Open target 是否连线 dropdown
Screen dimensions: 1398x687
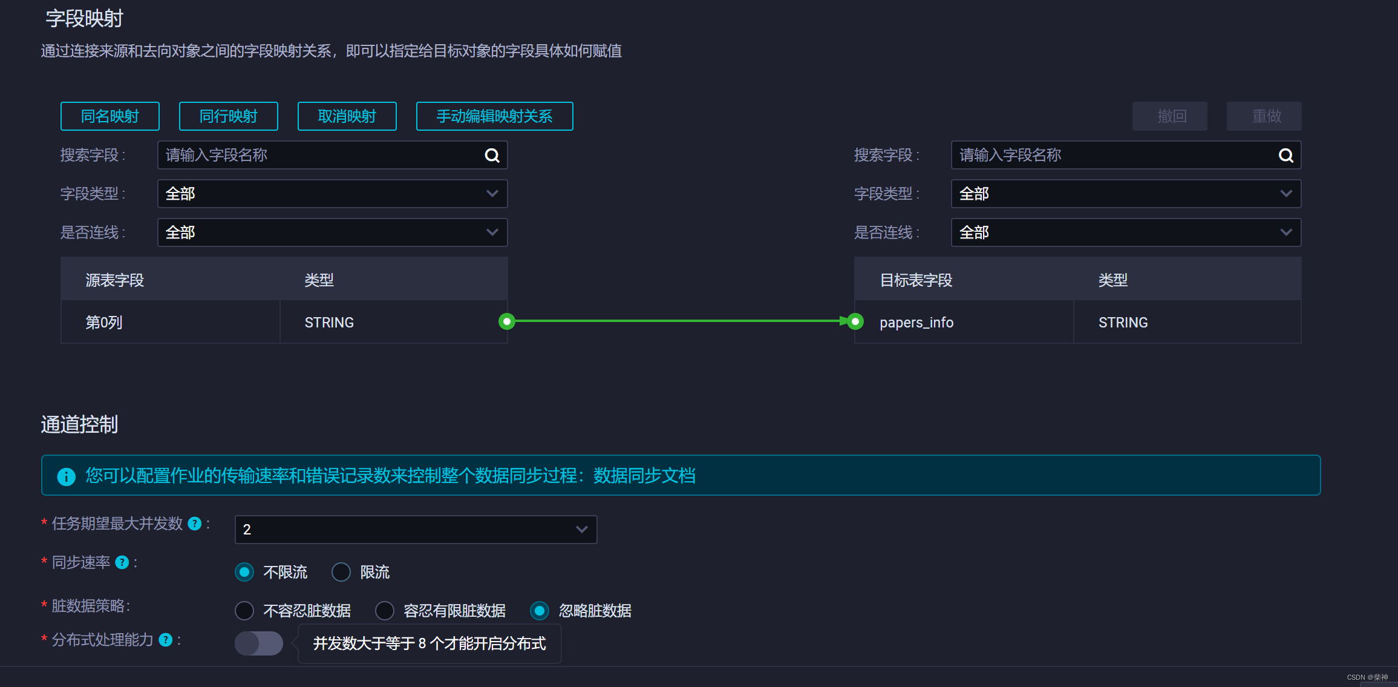pos(1125,232)
